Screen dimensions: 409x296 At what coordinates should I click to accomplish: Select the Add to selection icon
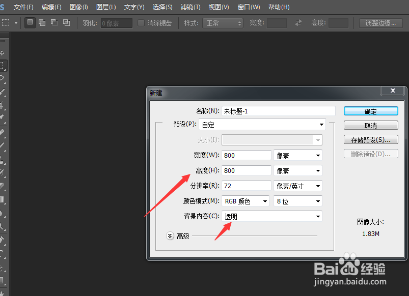pos(43,22)
